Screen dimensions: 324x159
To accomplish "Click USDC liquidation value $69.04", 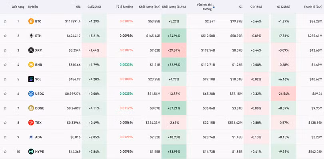I will coord(317,93).
